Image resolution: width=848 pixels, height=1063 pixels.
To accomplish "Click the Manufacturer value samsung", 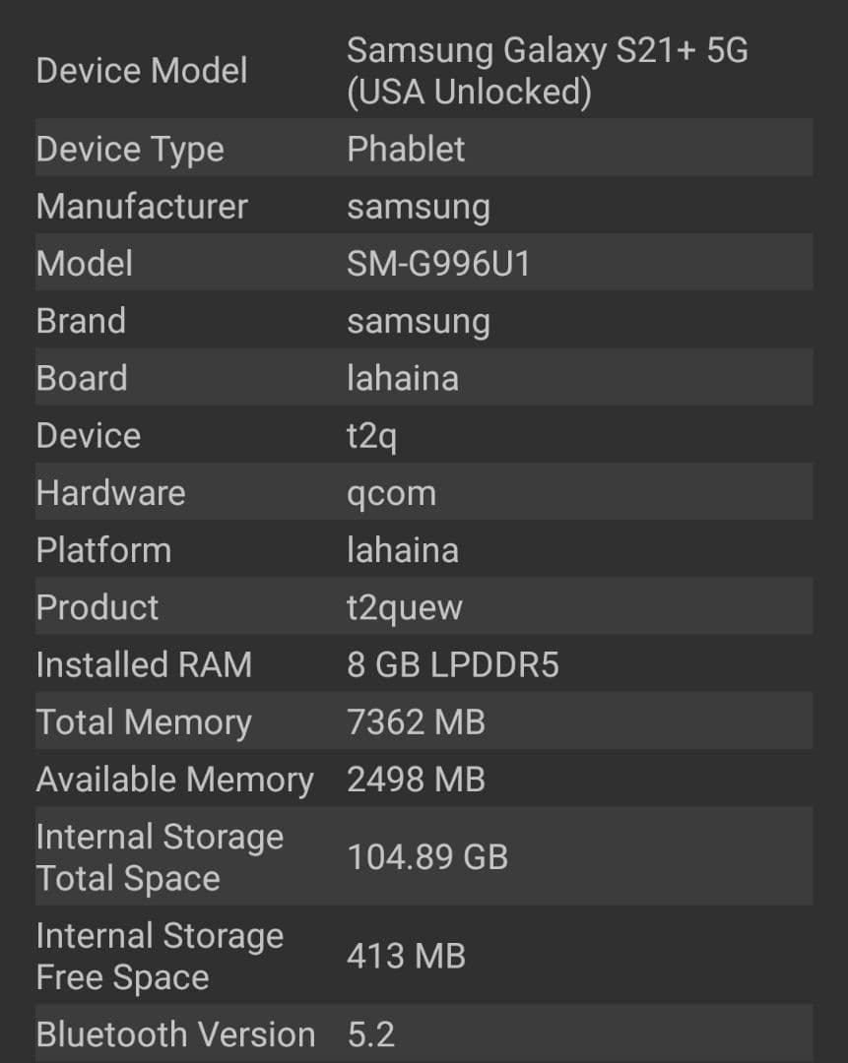I will tap(419, 206).
